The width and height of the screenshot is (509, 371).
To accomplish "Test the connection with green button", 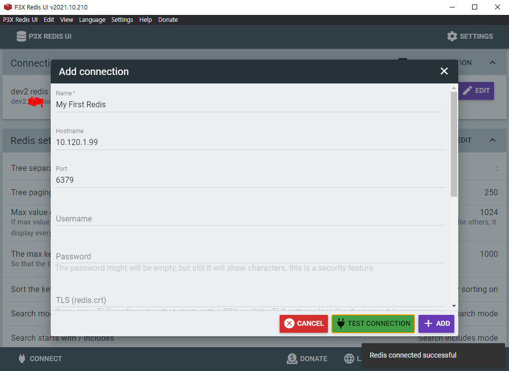I will click(x=373, y=323).
